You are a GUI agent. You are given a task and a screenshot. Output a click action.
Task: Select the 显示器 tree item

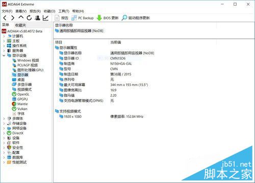pos(20,75)
